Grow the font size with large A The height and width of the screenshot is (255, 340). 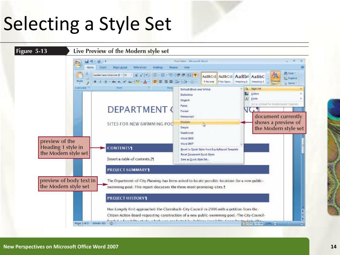tap(136, 75)
